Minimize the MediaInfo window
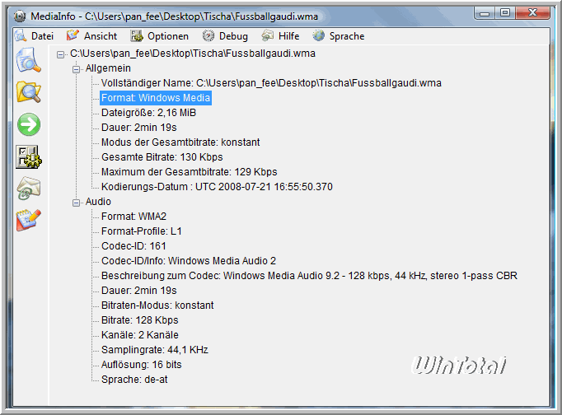 pos(485,13)
